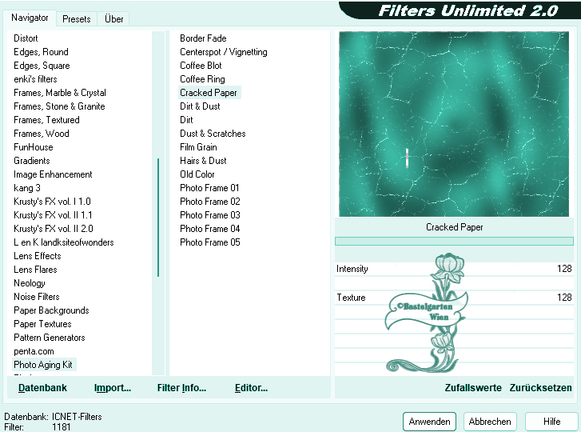Choose the Coffee Ring filter

coord(202,79)
